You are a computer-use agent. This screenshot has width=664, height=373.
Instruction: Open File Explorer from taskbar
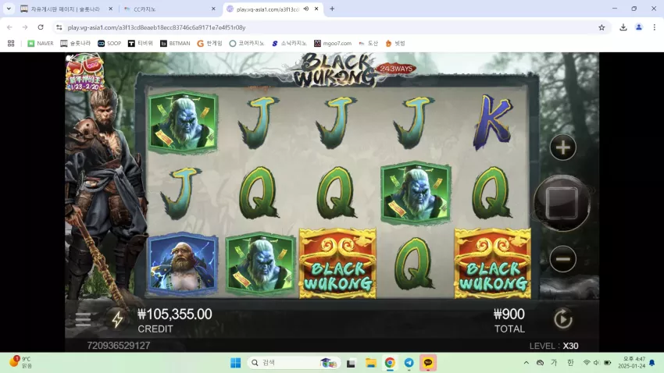coord(370,362)
